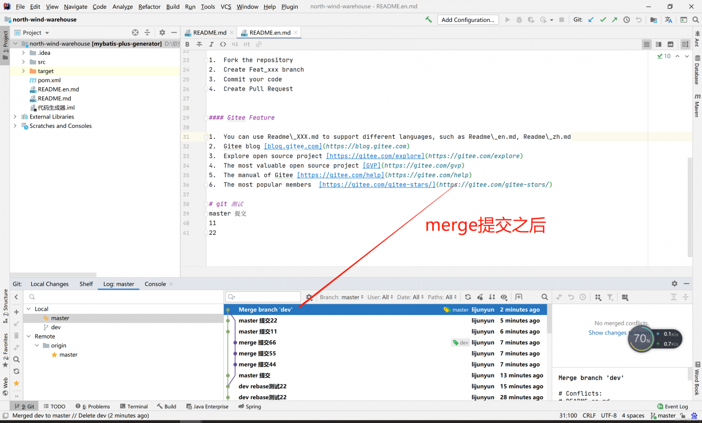Toggle strikethrough in markdown toolbar
Image resolution: width=702 pixels, height=423 pixels.
199,44
